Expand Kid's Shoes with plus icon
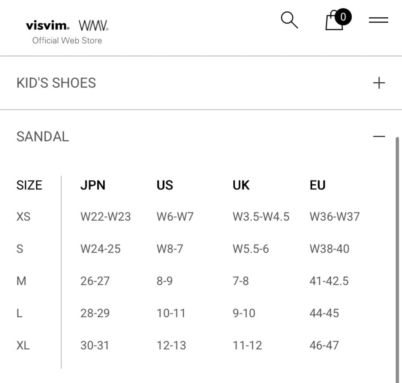Viewport: 402px width, 383px height. [x=379, y=83]
